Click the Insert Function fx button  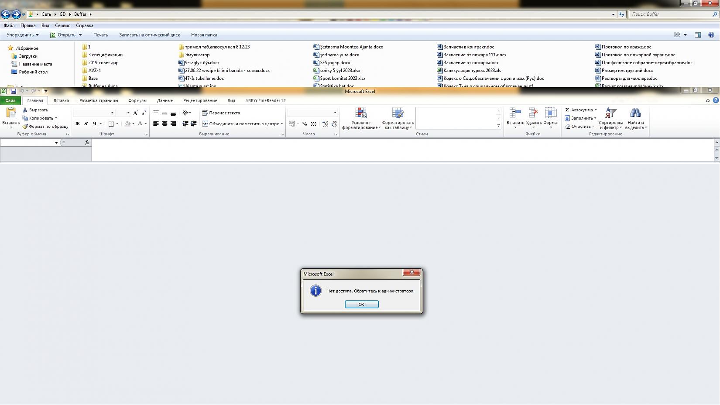(x=87, y=143)
